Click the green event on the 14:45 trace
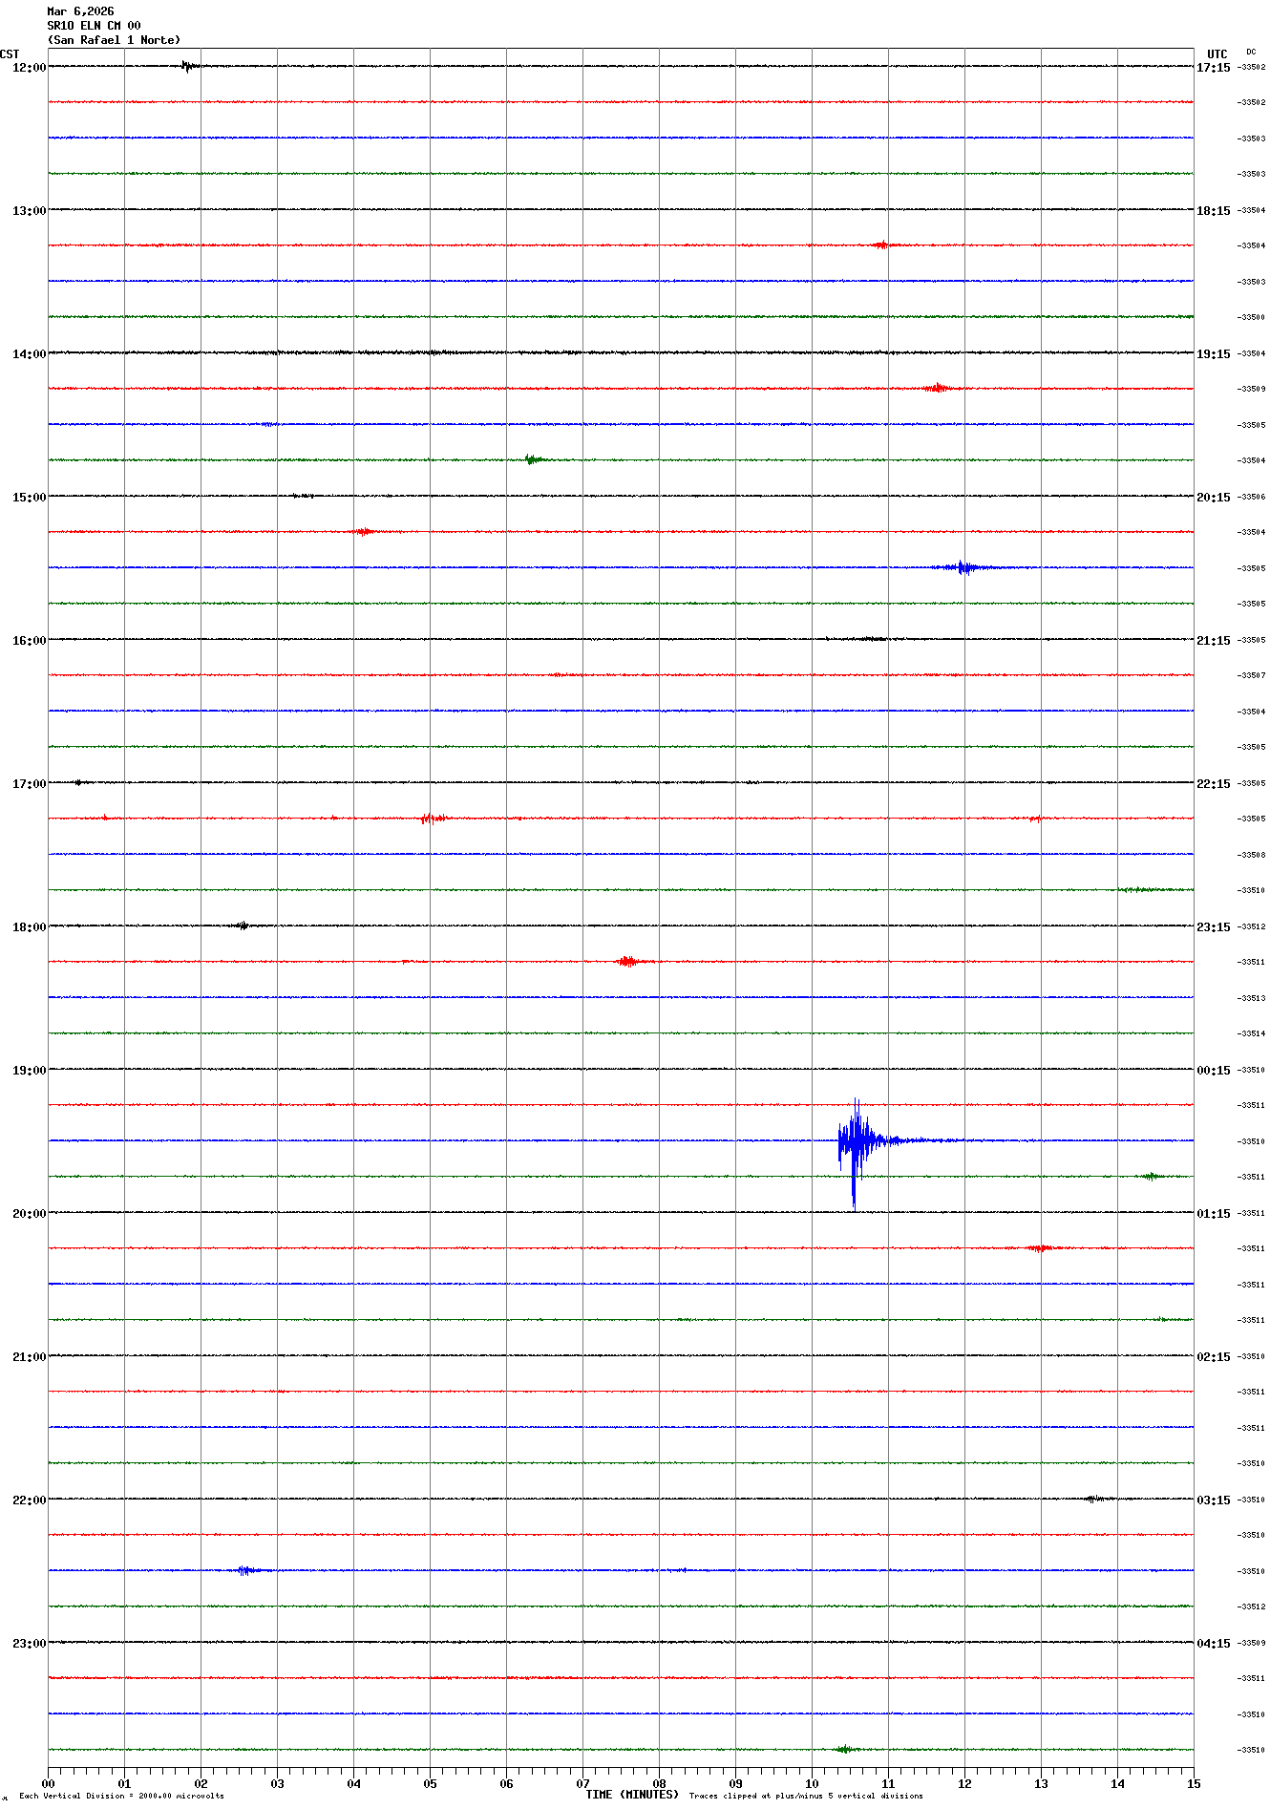Viewport: 1270px width, 1809px height. pos(533,459)
